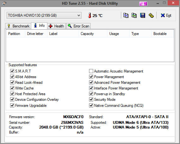Toggle the Write Cache checkbox
Viewport: 180px width, 144px height.
[x=12, y=88]
